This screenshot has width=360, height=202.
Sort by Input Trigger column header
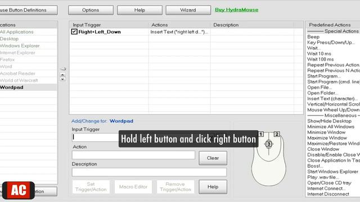(x=109, y=25)
